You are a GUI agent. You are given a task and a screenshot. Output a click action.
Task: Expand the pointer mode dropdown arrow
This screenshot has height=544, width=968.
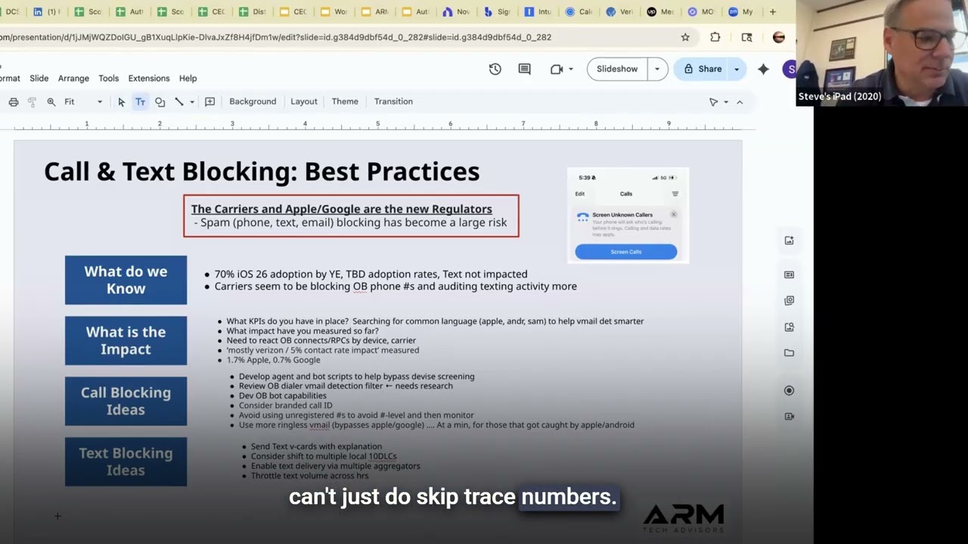click(726, 101)
